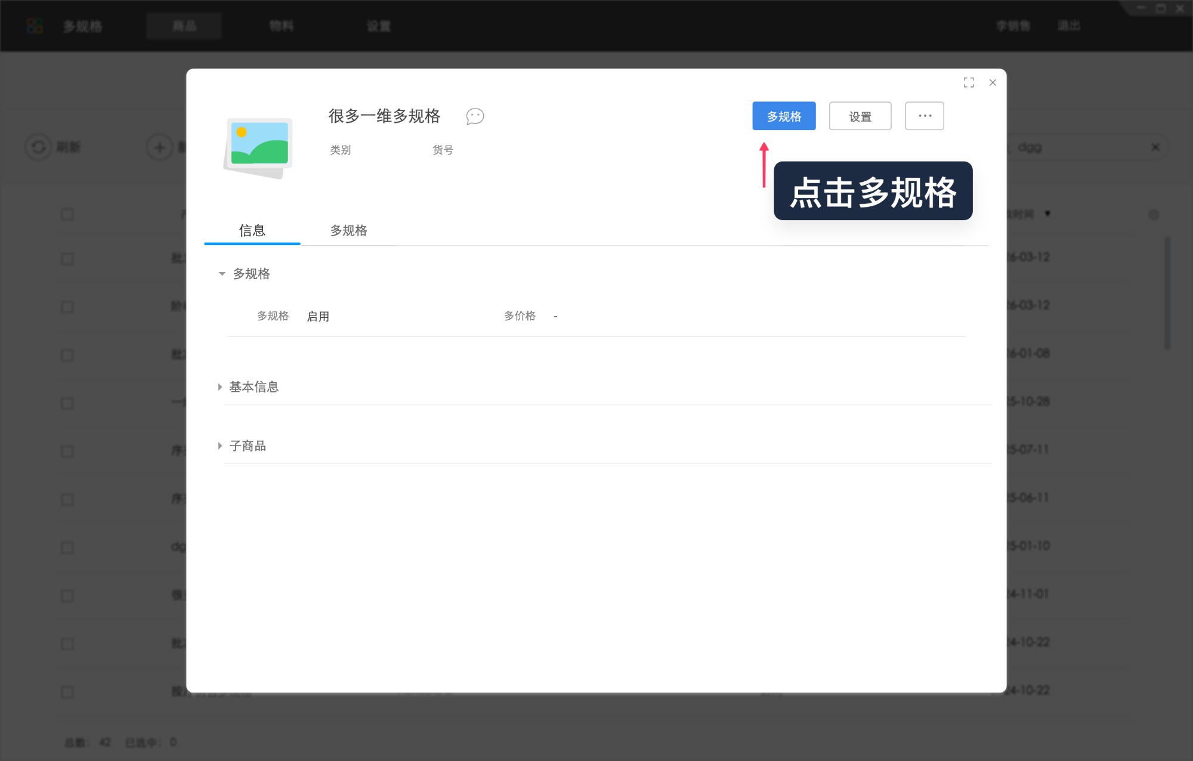
Task: Click the blue 多规格 button
Action: click(x=784, y=116)
